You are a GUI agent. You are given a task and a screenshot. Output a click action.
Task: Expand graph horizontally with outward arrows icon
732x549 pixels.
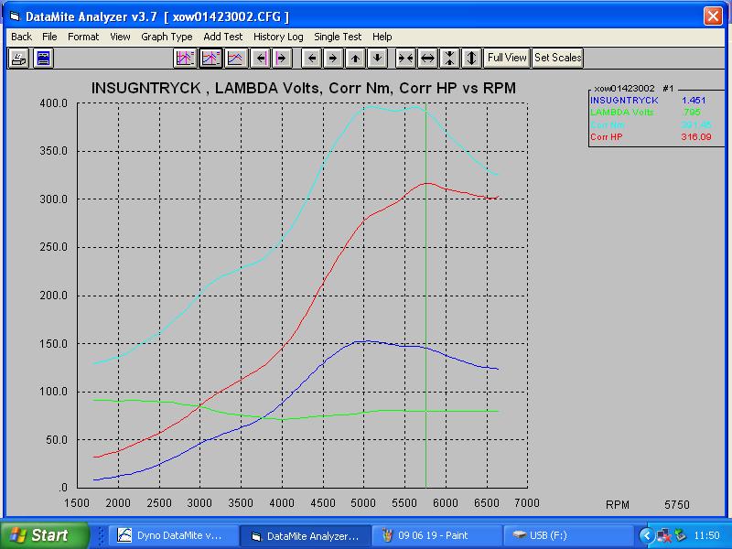pyautogui.click(x=427, y=58)
